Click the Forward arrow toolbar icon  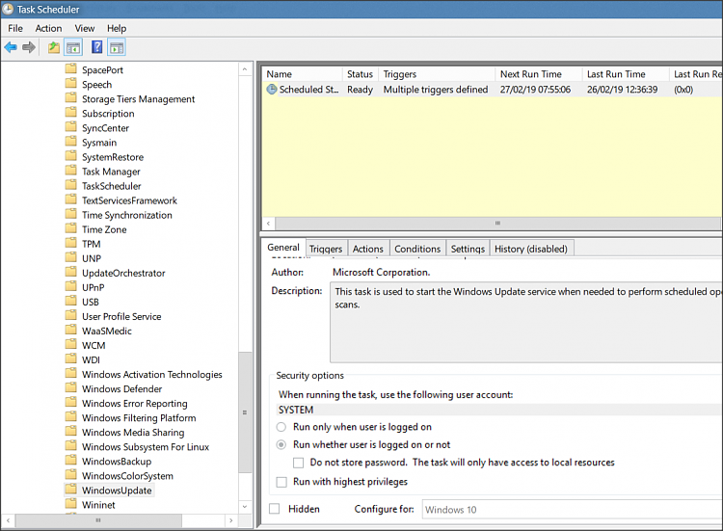pos(29,47)
